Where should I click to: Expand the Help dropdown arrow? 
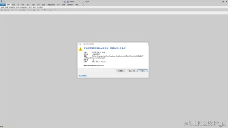pyautogui.click(x=88, y=2)
